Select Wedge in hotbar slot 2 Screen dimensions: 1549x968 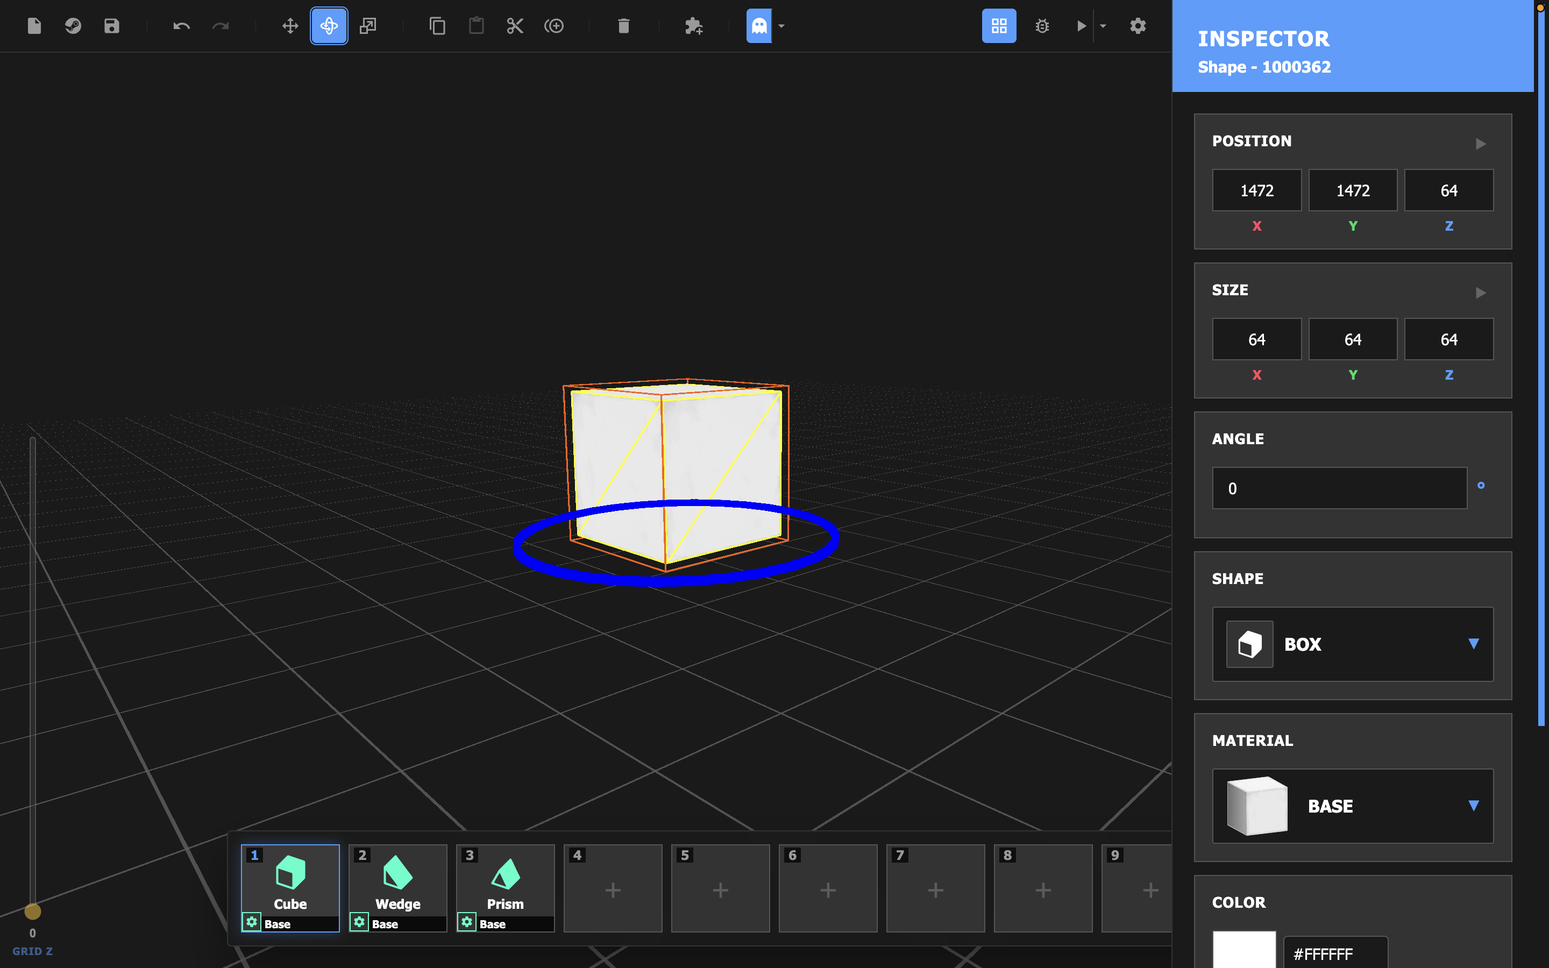click(397, 888)
